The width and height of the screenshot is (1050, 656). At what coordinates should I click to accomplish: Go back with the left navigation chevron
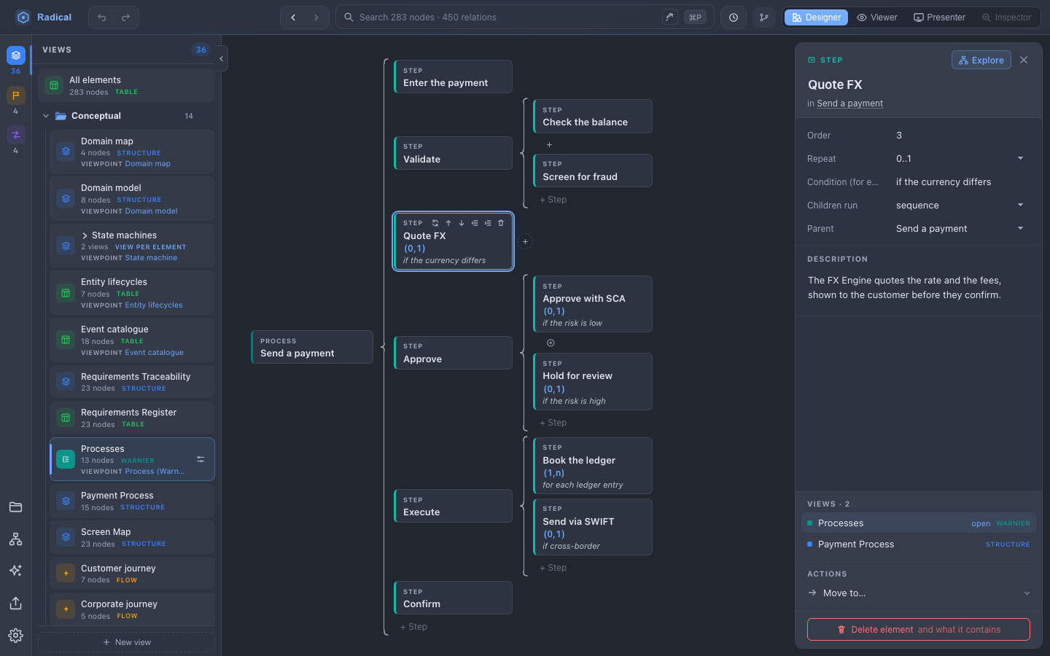(293, 17)
